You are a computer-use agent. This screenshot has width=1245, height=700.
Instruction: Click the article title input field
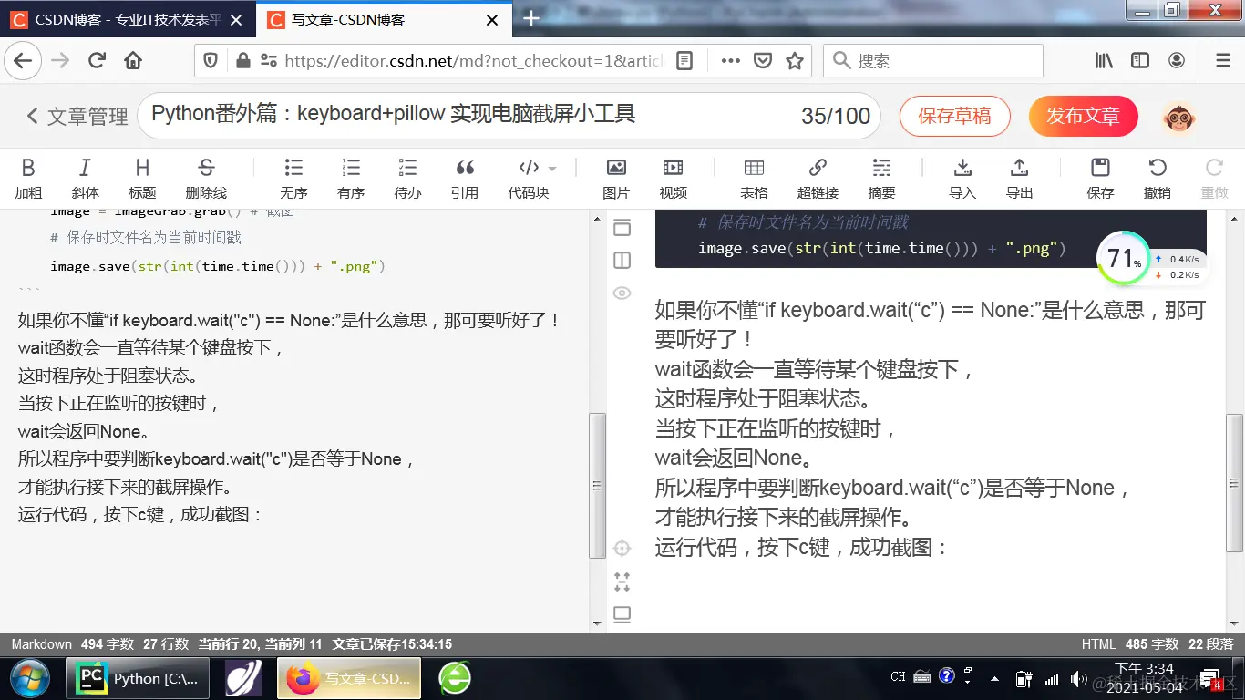click(x=509, y=116)
